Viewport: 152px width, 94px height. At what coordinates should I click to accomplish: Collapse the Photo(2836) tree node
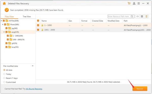click(x=3, y=24)
